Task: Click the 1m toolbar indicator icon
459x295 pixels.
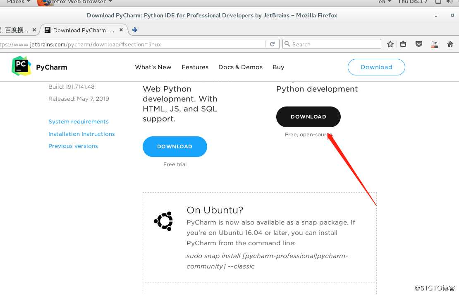Action: [x=435, y=44]
